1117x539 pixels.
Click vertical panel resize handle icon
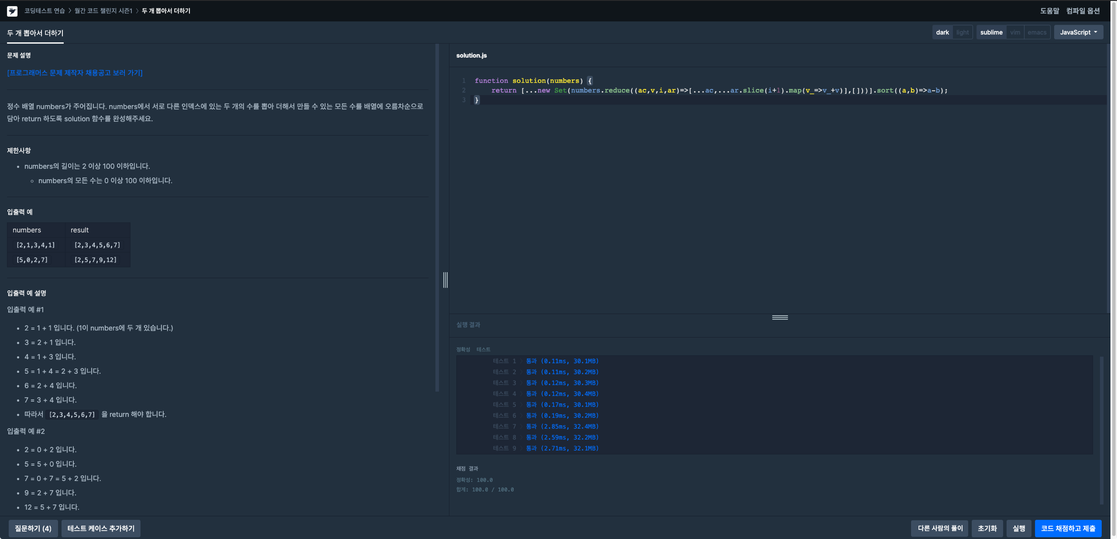(445, 279)
